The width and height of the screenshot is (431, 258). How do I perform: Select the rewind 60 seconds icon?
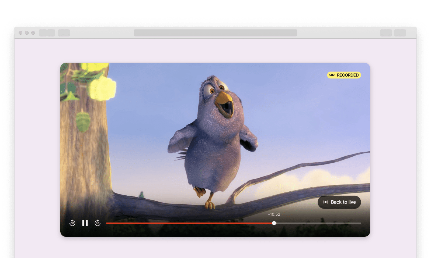click(x=72, y=223)
